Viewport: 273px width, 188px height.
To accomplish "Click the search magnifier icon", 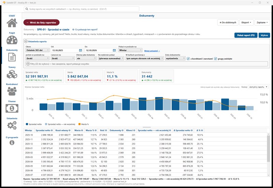I will (27, 9).
